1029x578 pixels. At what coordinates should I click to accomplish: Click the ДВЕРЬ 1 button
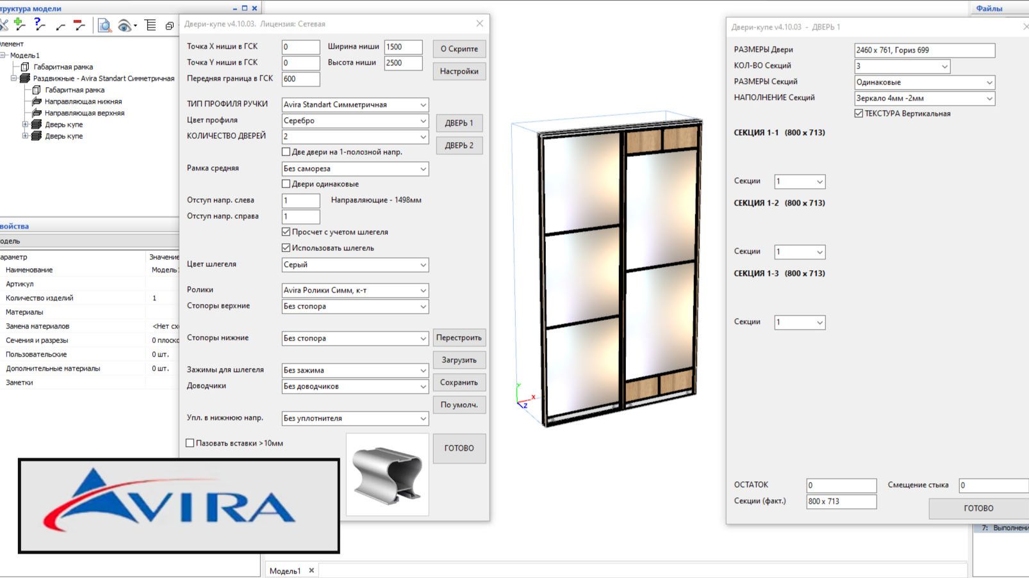(x=459, y=123)
